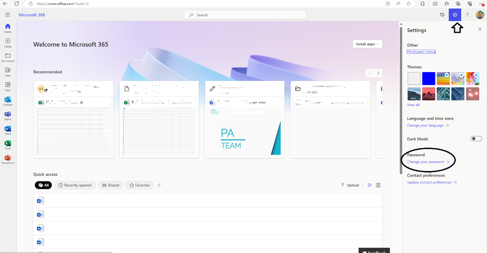Open the Third party notice link
This screenshot has width=487, height=253.
tap(421, 52)
